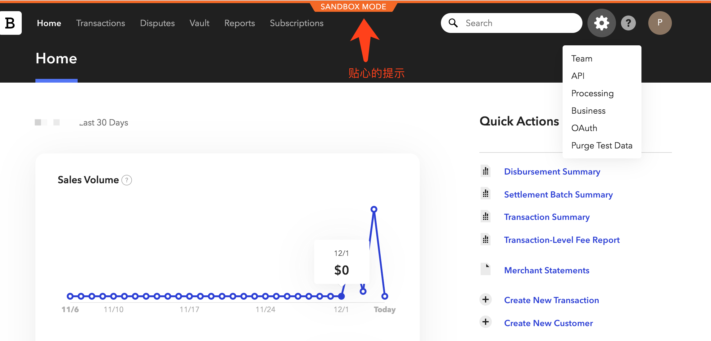The height and width of the screenshot is (341, 711).
Task: Select Purge Test Data from the menu
Action: point(602,145)
